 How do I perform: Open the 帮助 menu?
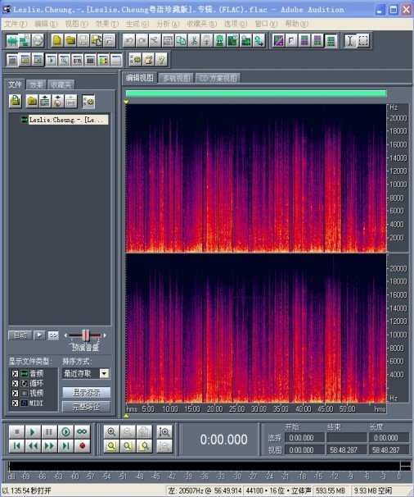[x=297, y=24]
